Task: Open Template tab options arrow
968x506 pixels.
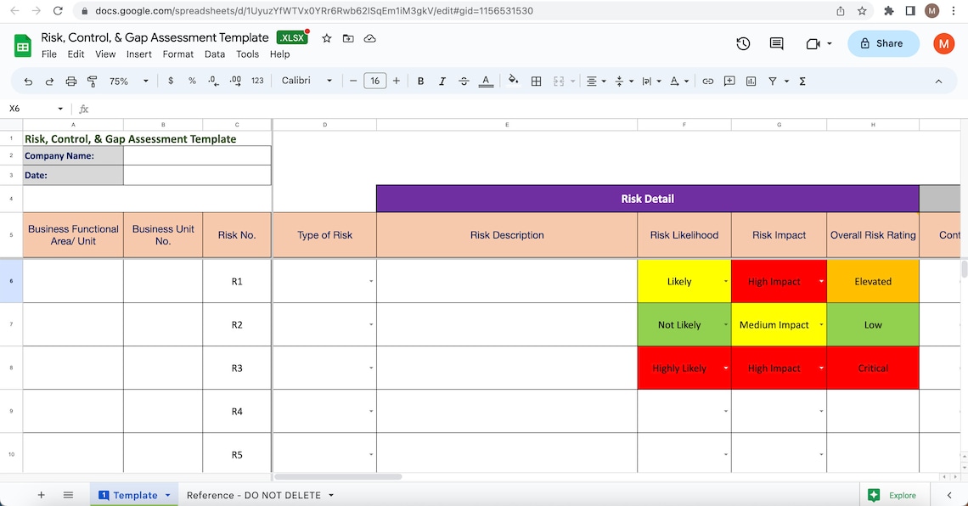Action: [x=167, y=495]
